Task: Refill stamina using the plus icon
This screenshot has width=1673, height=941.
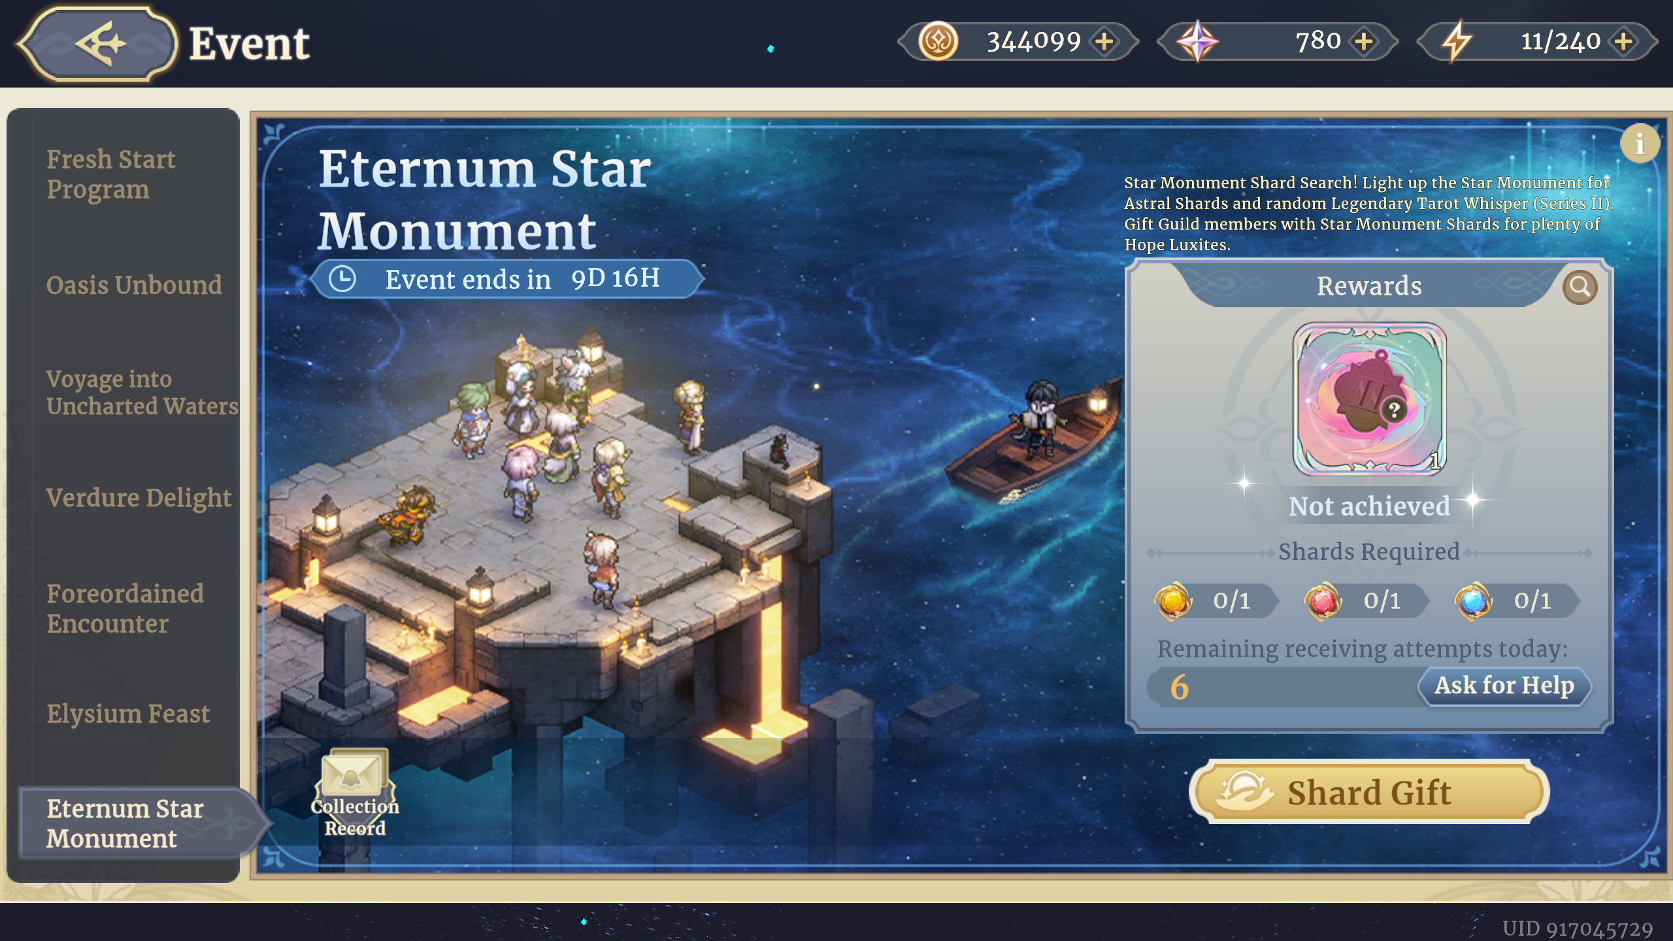Action: pos(1623,42)
